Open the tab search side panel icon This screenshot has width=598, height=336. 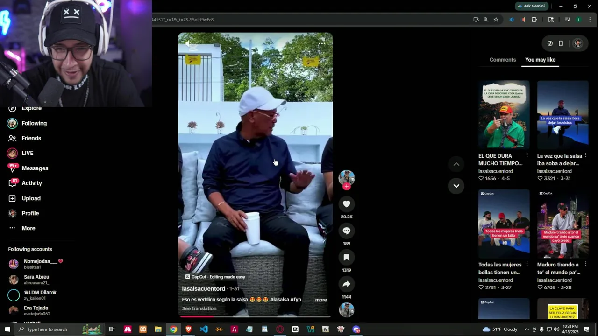pyautogui.click(x=551, y=20)
